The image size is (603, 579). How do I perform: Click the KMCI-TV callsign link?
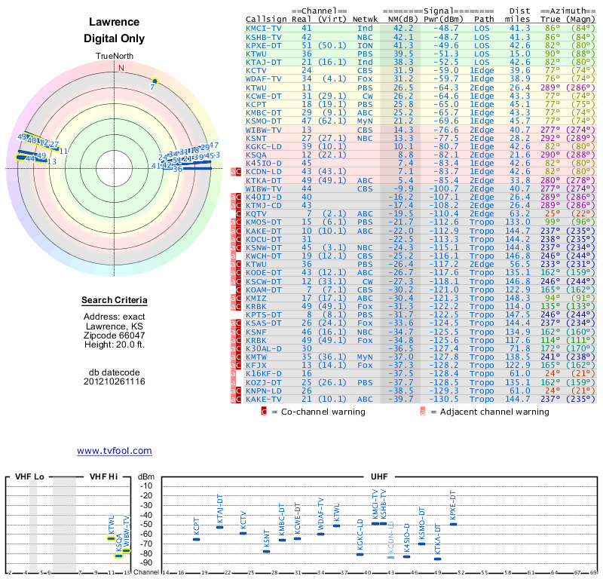pyautogui.click(x=264, y=28)
